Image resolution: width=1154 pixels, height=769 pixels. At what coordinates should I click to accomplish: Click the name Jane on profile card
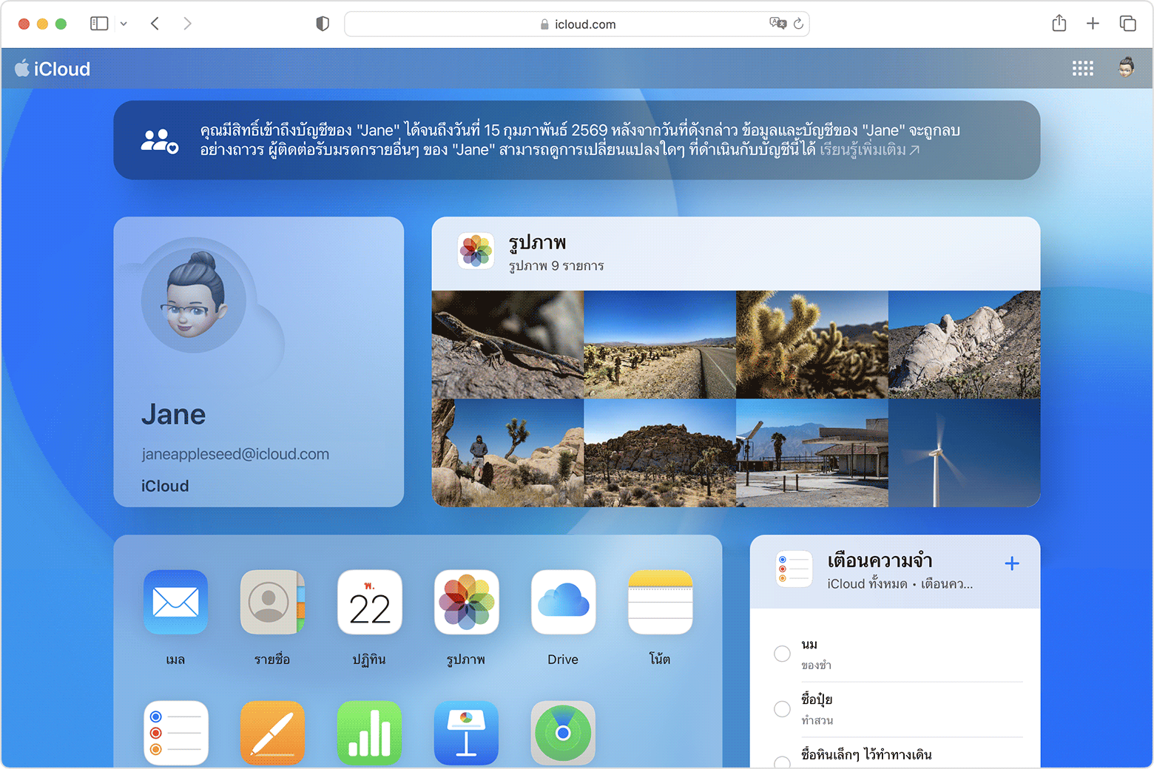coord(174,415)
